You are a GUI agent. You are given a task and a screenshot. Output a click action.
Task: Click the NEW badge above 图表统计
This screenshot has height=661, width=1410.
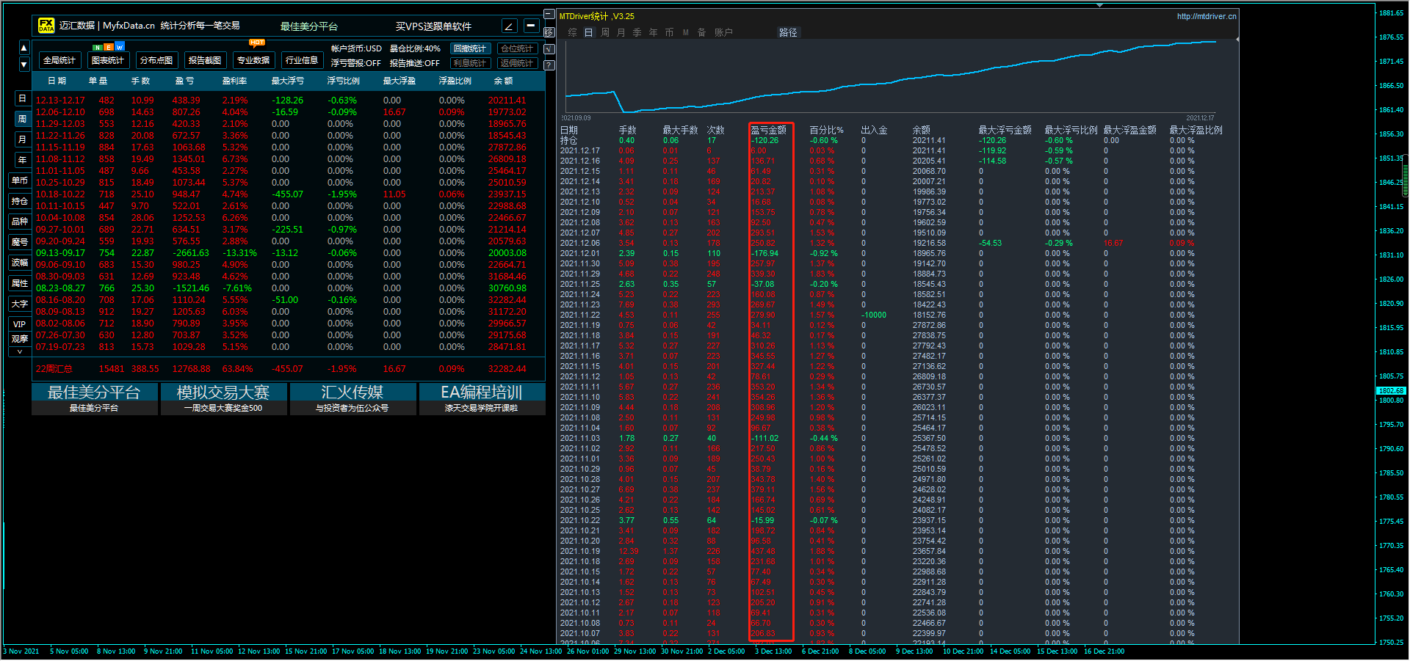tap(109, 48)
